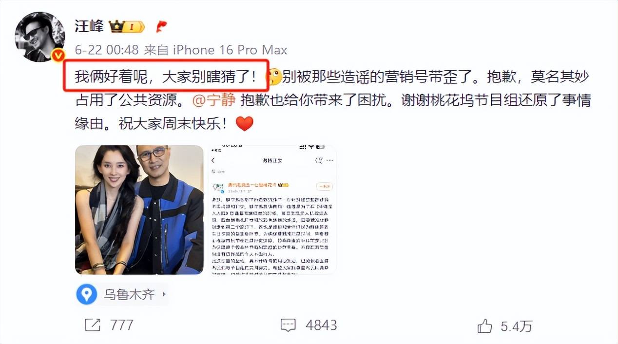618x344 pixels.
Task: Open the text screenshot thumbnail
Action: pos(272,210)
